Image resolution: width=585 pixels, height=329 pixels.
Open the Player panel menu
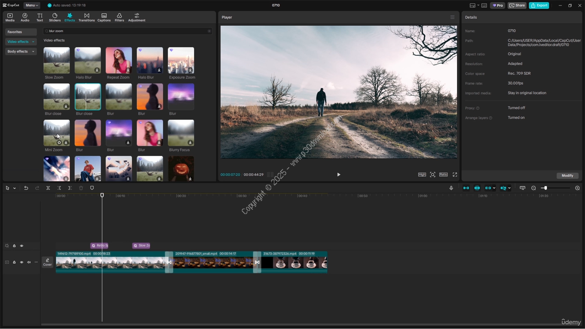[x=452, y=17]
